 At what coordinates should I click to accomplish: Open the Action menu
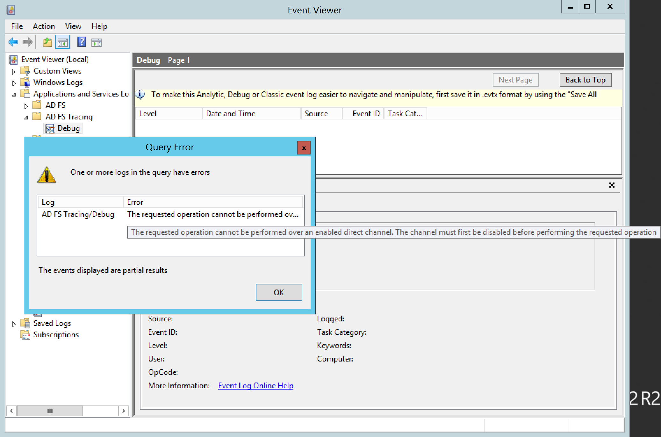[x=44, y=26]
